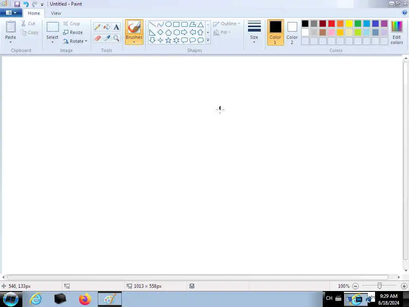Activate Color 1 foreground selector
The height and width of the screenshot is (307, 409).
pos(275,32)
